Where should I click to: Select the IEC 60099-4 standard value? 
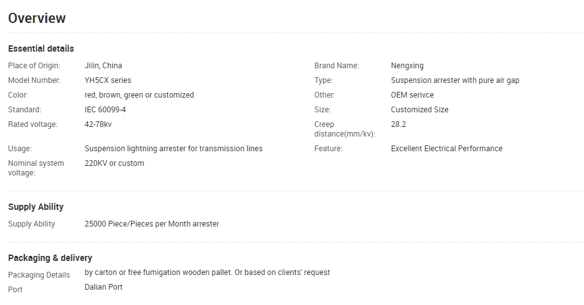pyautogui.click(x=105, y=110)
